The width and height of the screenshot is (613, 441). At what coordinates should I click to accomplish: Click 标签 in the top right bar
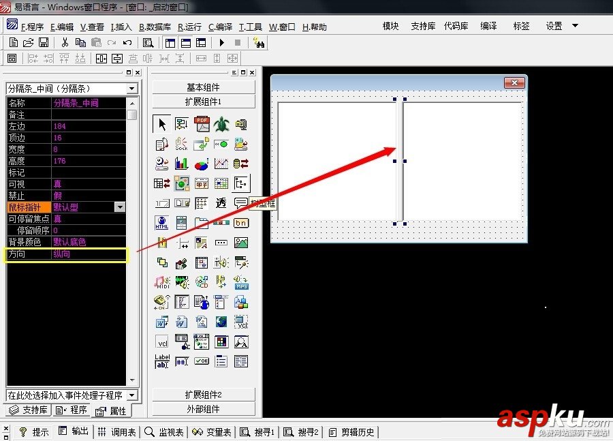click(521, 26)
